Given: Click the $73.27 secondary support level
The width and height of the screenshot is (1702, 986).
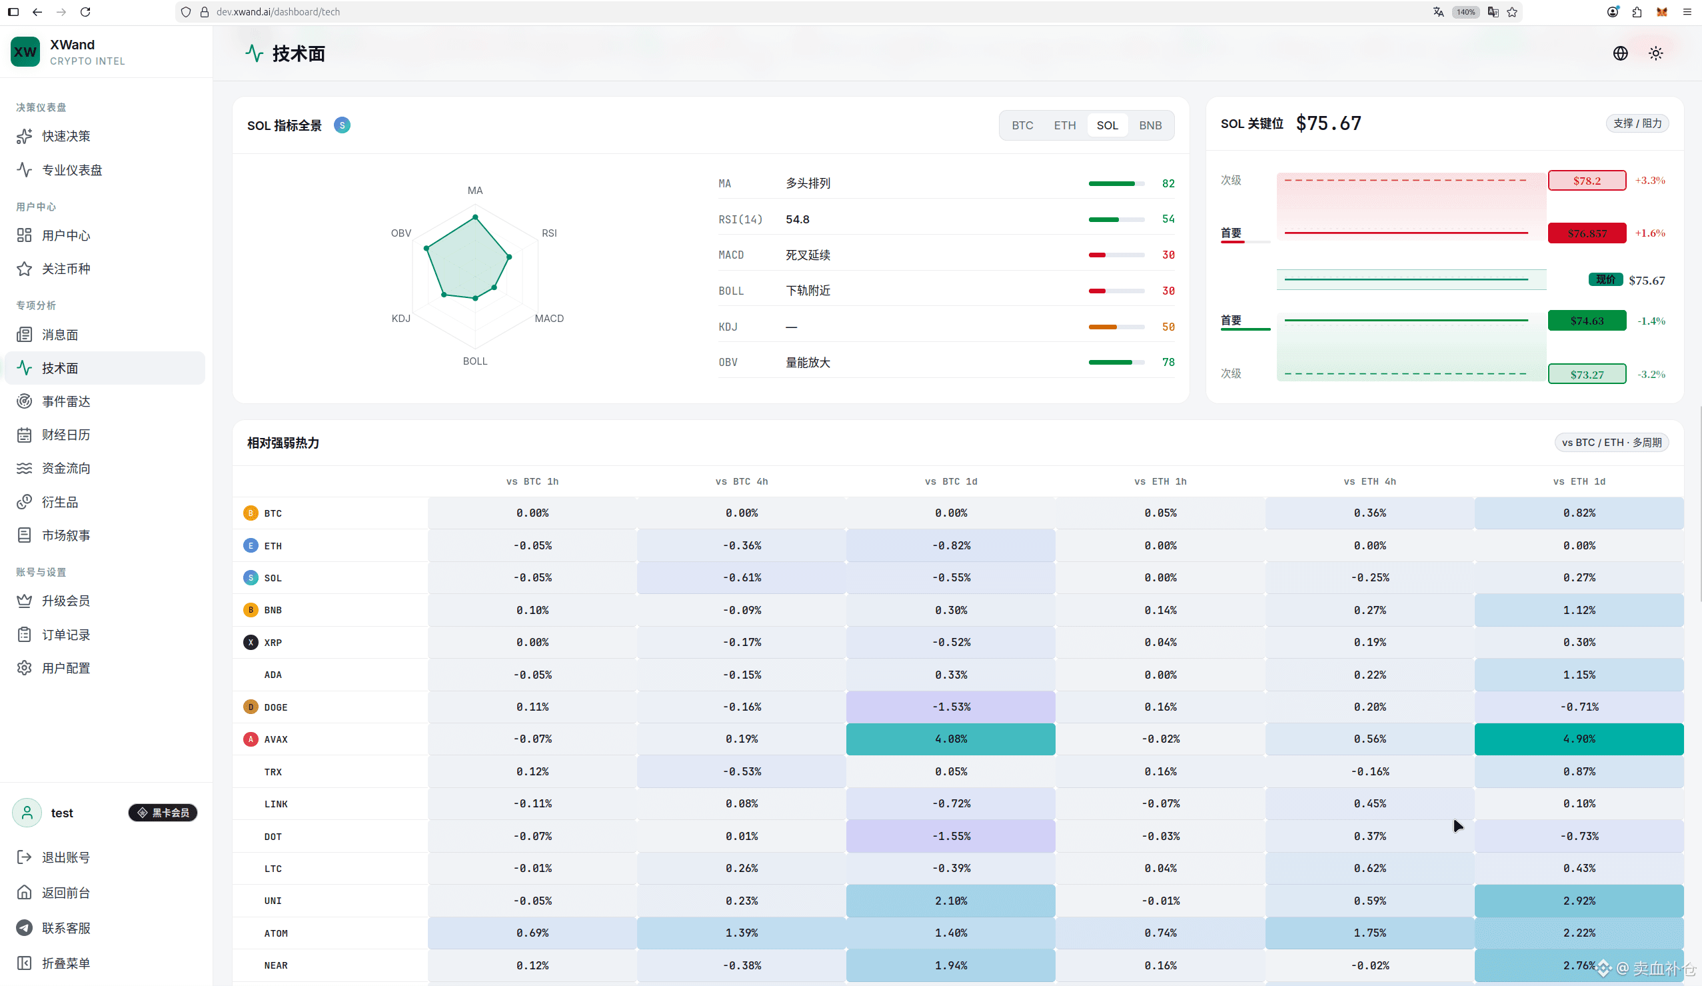Looking at the screenshot, I should (1587, 374).
